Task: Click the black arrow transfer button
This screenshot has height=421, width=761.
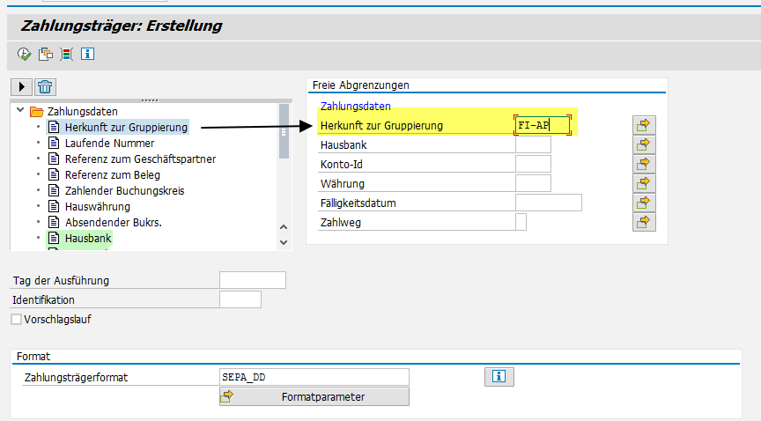Action: pyautogui.click(x=21, y=86)
